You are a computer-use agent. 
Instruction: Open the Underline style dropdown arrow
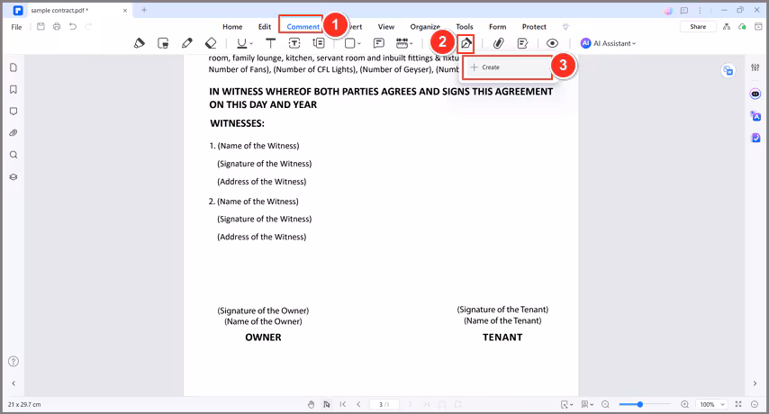point(251,43)
